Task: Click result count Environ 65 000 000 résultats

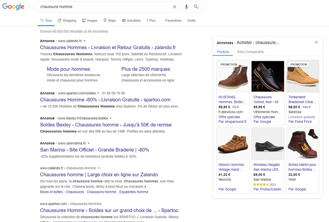Action: point(74,32)
